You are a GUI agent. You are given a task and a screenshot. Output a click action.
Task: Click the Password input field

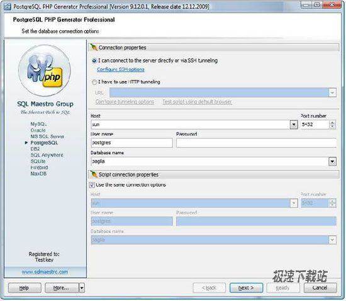click(256, 143)
